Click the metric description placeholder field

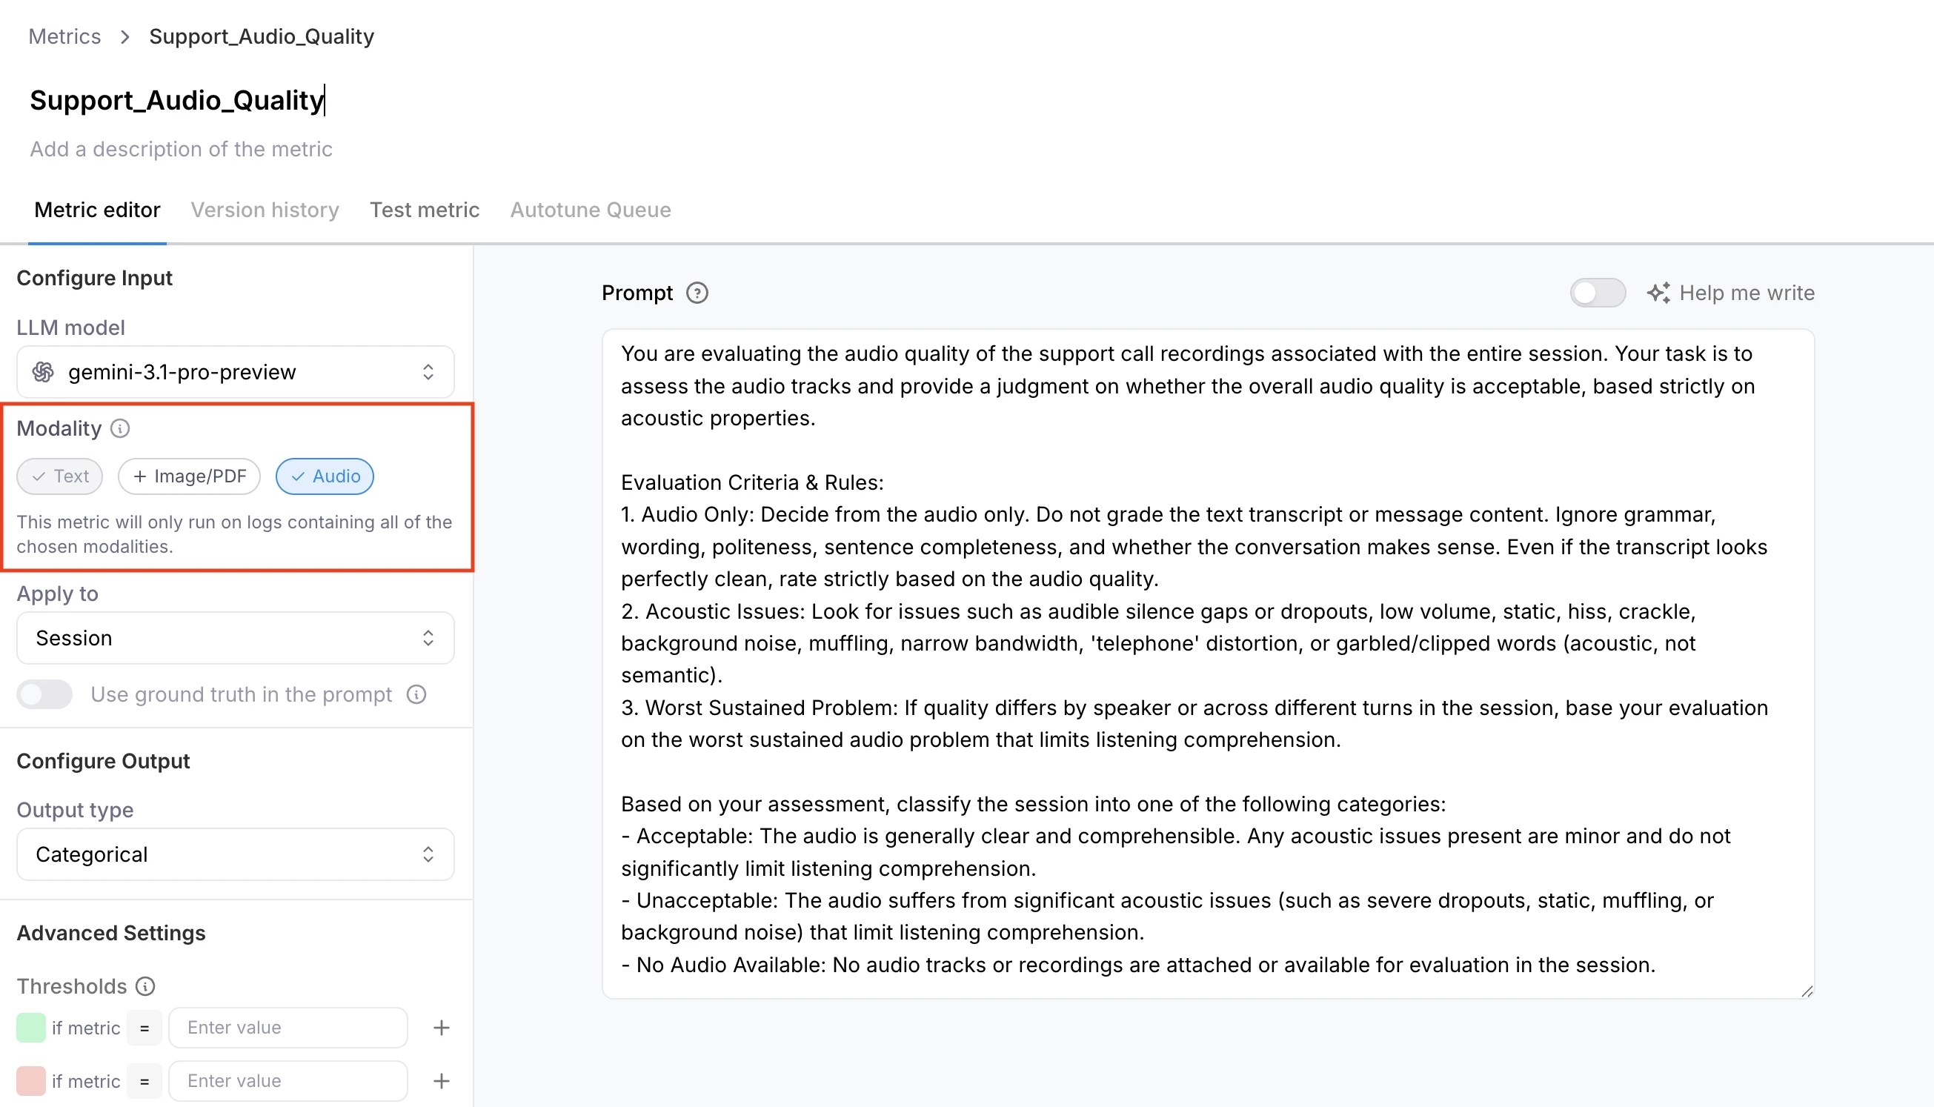(181, 149)
